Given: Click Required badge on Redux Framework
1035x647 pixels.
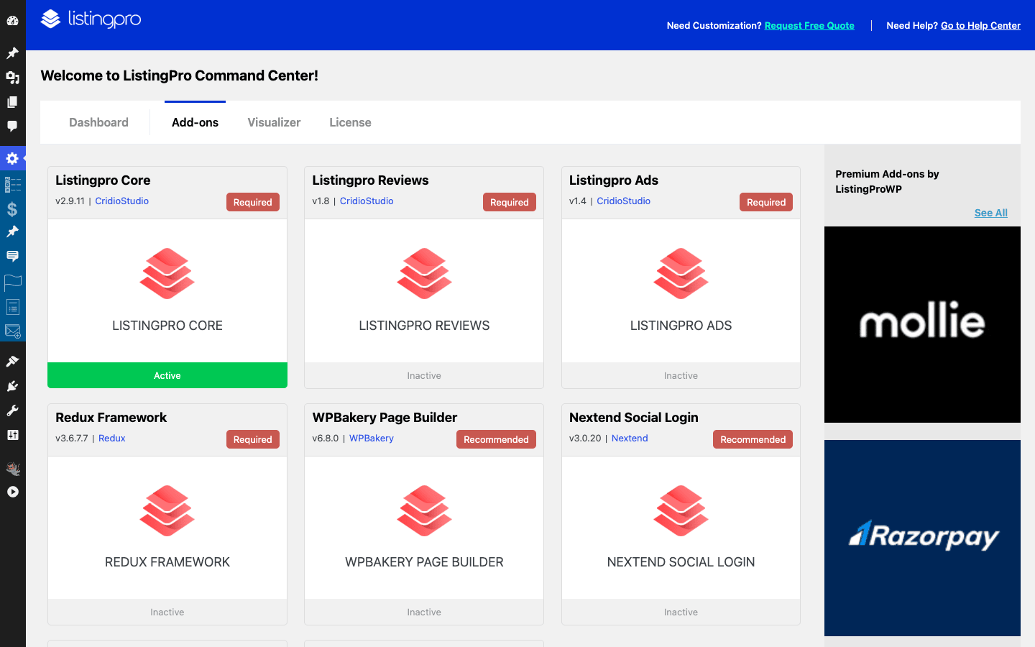Looking at the screenshot, I should pyautogui.click(x=252, y=439).
